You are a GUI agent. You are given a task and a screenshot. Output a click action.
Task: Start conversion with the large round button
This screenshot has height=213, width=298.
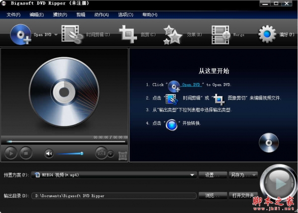(279, 183)
